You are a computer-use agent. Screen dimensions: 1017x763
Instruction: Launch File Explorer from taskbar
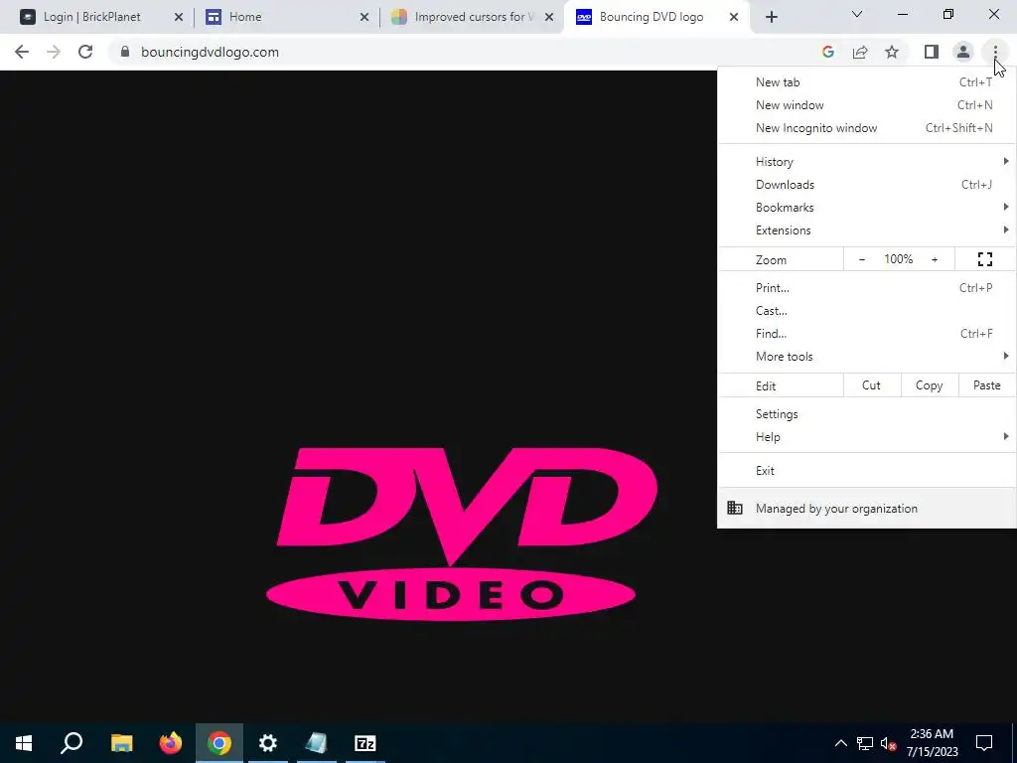coord(121,743)
